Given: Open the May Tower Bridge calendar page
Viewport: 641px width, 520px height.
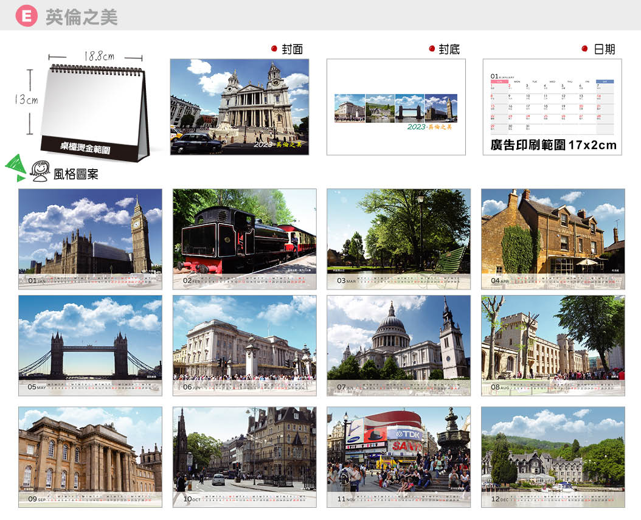Looking at the screenshot, I should 90,345.
